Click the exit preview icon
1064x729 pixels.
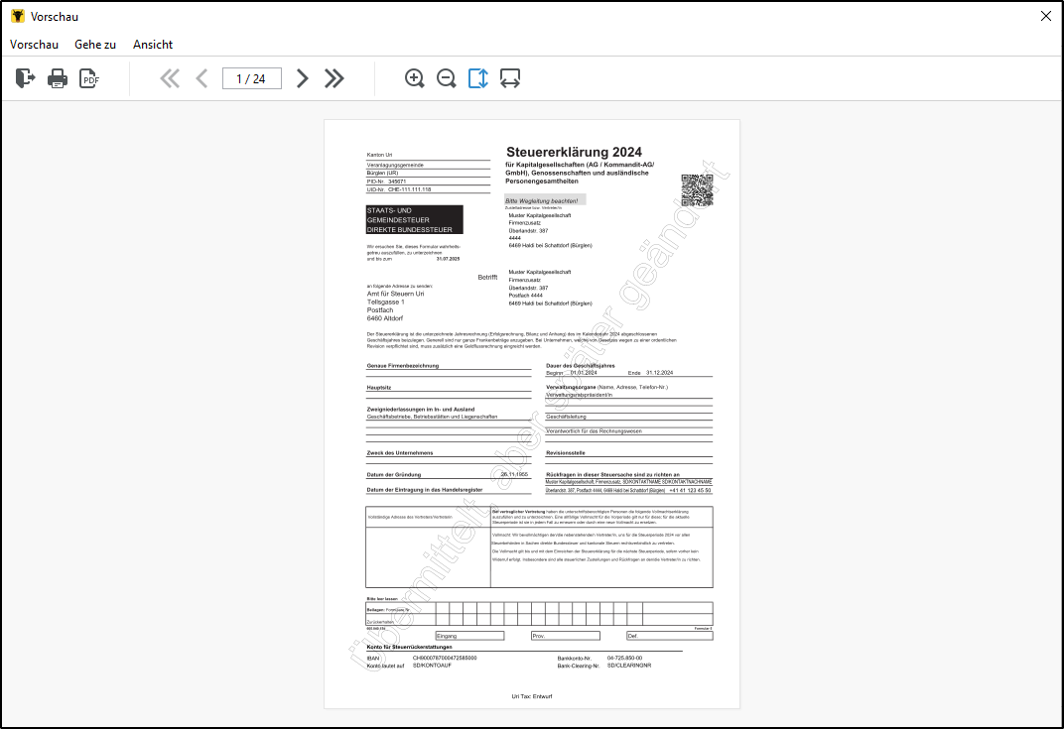(x=25, y=78)
